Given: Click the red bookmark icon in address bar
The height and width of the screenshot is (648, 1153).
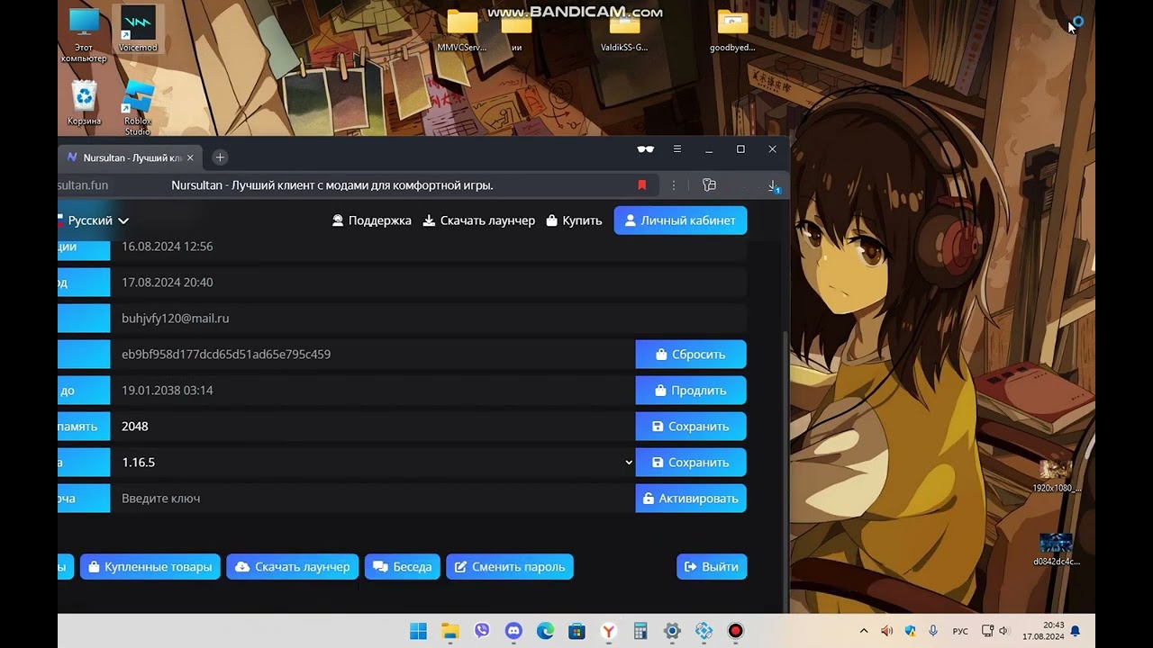Looking at the screenshot, I should [642, 185].
